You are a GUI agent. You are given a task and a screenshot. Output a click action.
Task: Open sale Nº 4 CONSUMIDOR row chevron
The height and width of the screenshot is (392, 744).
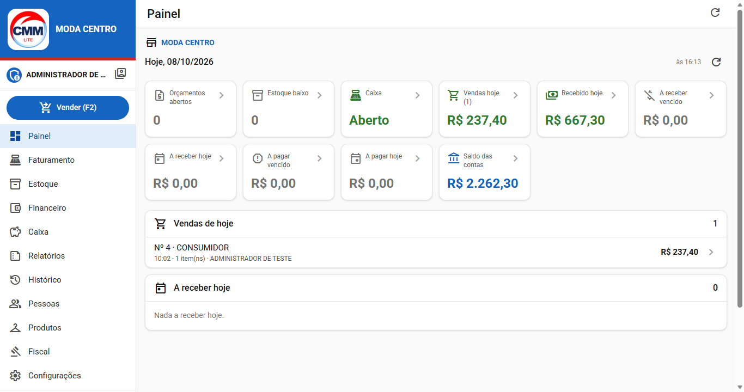click(711, 252)
